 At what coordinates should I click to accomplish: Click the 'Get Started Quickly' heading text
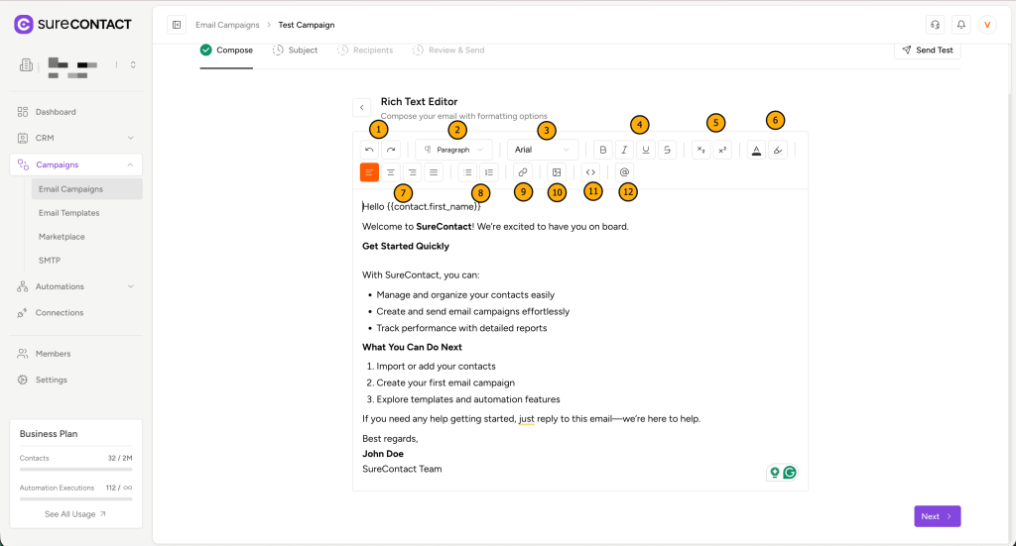[406, 246]
